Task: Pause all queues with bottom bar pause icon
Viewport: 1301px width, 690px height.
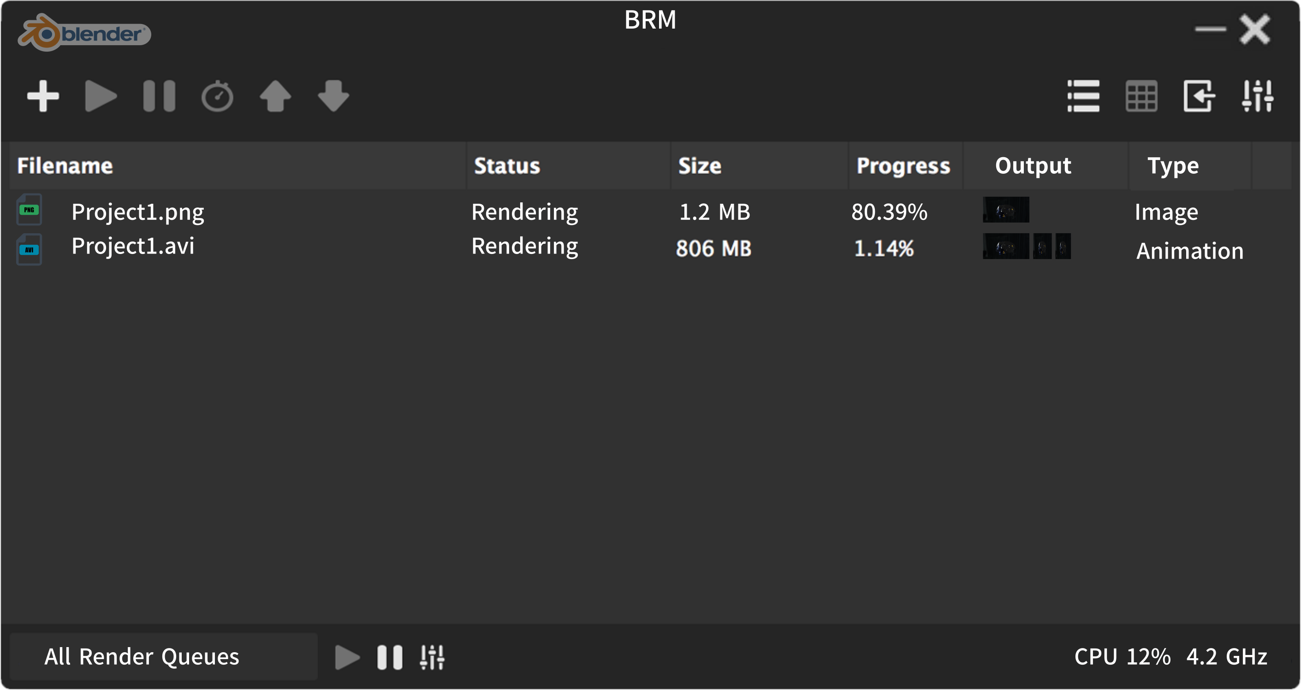Action: (x=390, y=657)
